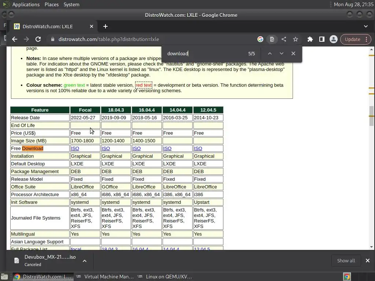Go back to previous page

click(15, 39)
